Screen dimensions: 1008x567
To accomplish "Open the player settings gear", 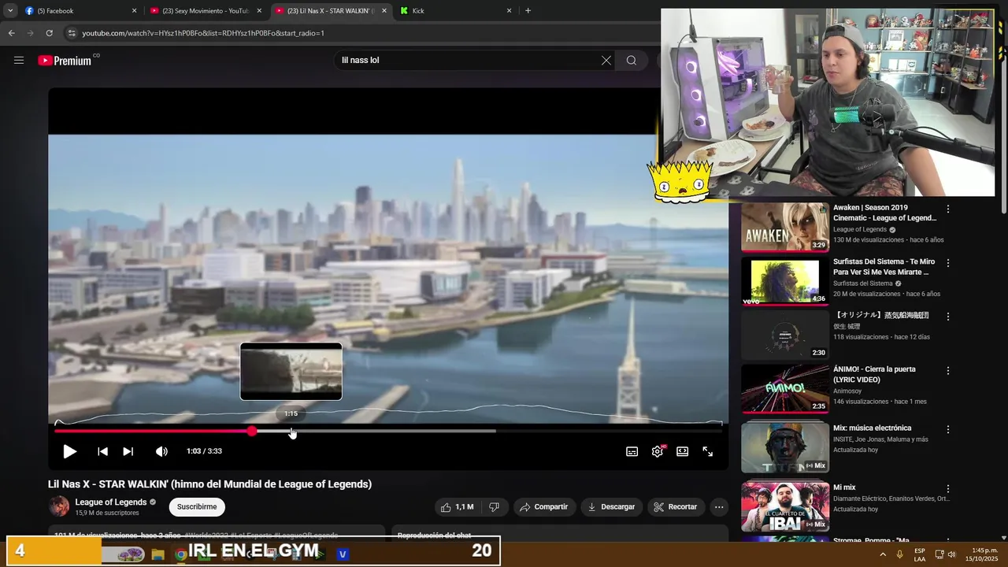I will (x=658, y=451).
